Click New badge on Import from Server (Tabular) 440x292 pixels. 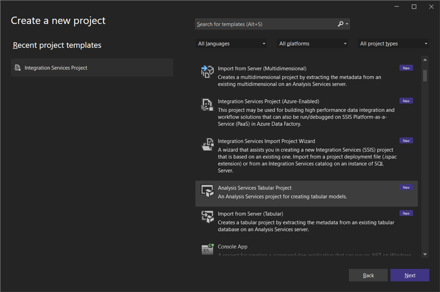[406, 213]
